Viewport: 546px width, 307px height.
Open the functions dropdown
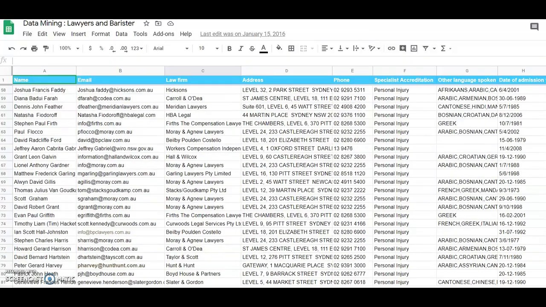point(446,48)
